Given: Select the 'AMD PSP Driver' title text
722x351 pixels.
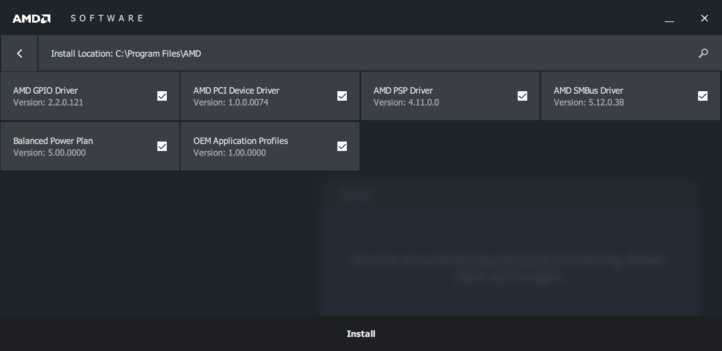Looking at the screenshot, I should (x=403, y=91).
